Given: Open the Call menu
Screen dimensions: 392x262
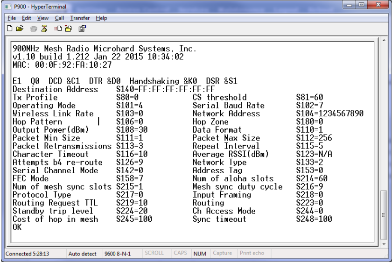Looking at the screenshot, I should [x=59, y=18].
